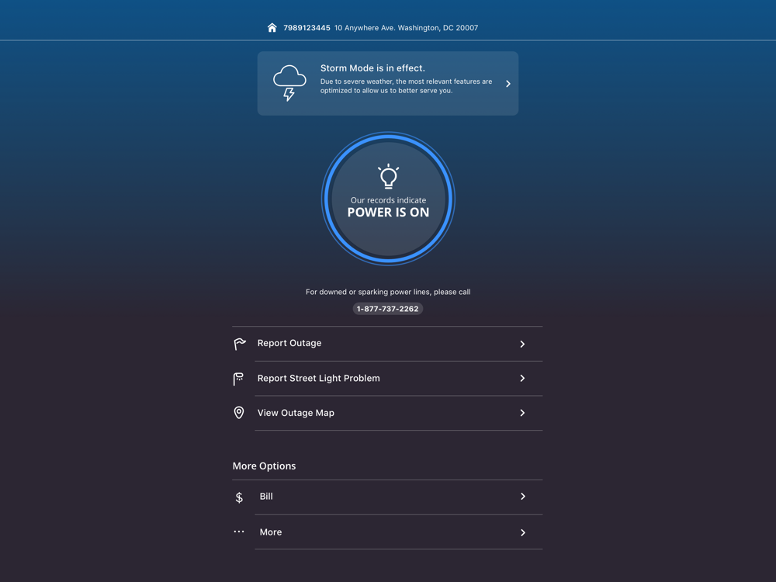Click the three-dot More icon
Screen dimensions: 776x582
click(x=239, y=532)
